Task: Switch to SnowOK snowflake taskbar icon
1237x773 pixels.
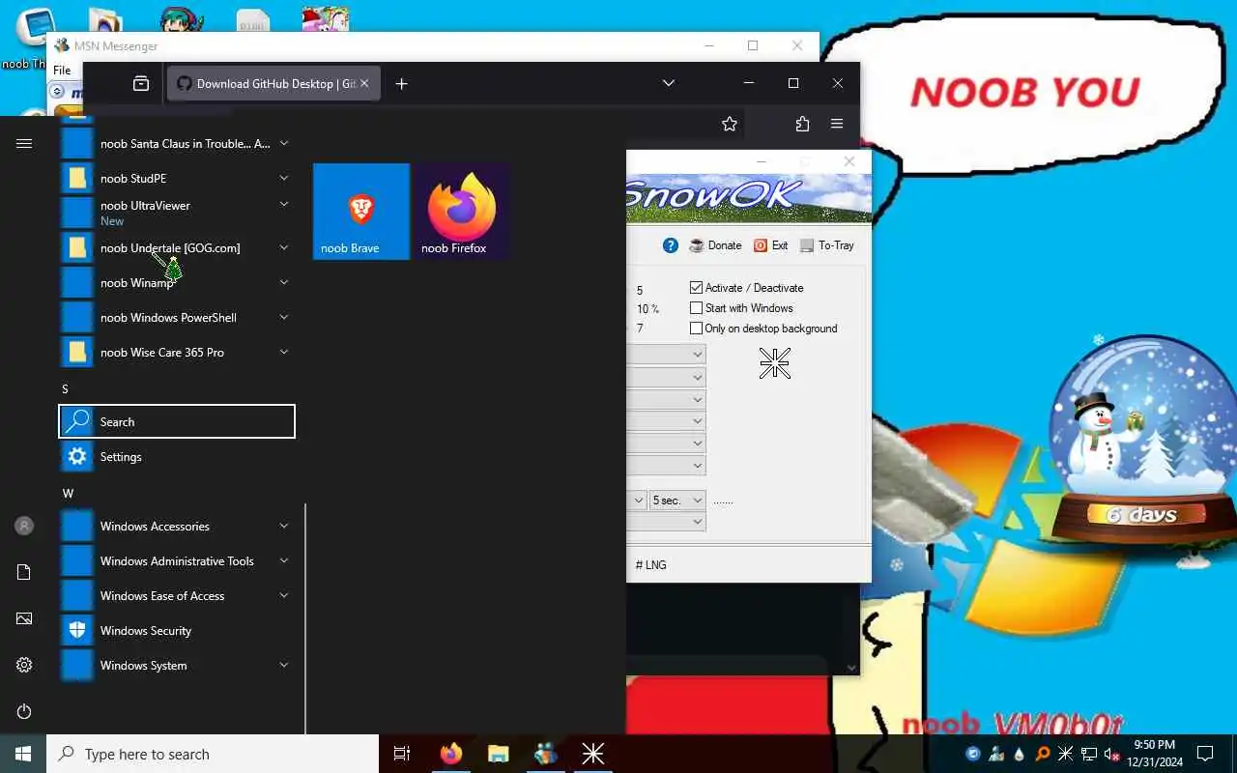Action: click(592, 754)
